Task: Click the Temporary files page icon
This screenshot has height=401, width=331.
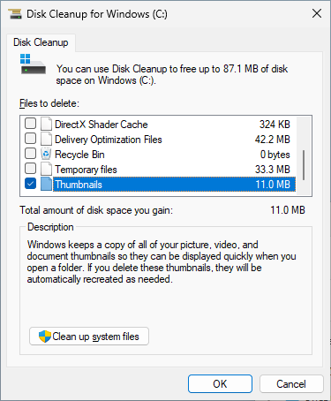Action: tap(46, 169)
